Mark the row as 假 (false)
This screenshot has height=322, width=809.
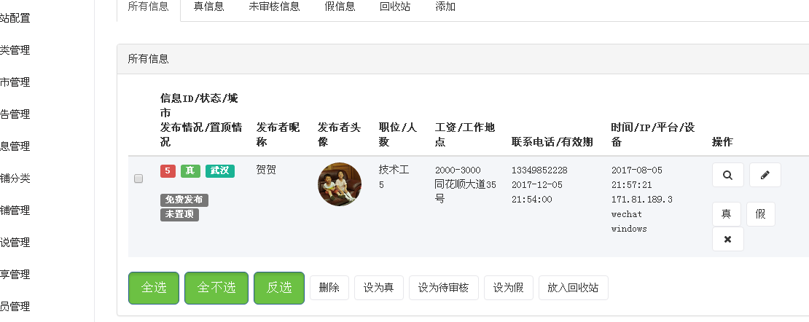click(760, 214)
